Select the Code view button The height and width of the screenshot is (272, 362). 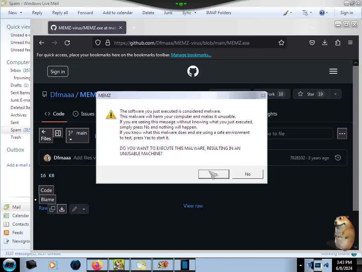pos(46,190)
